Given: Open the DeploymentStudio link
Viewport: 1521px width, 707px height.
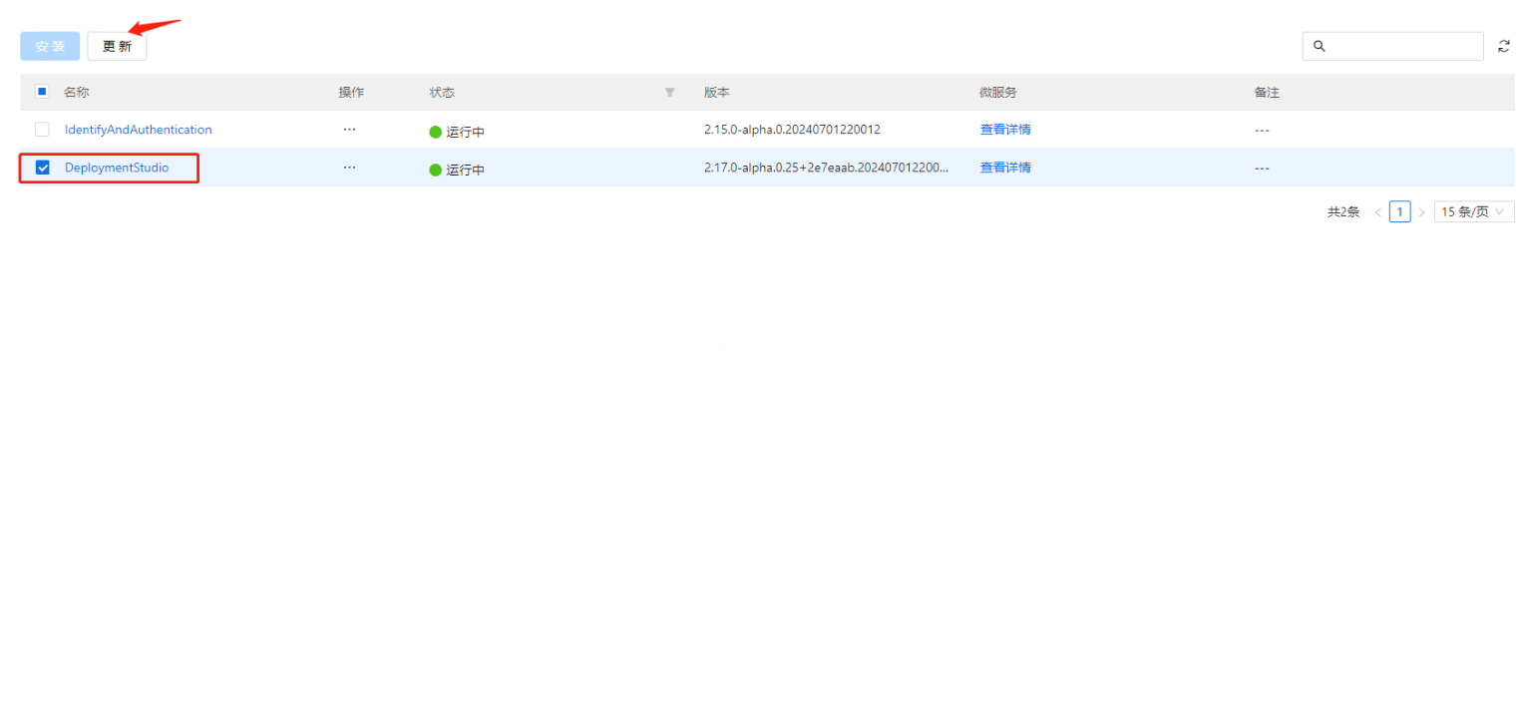Looking at the screenshot, I should pyautogui.click(x=117, y=168).
